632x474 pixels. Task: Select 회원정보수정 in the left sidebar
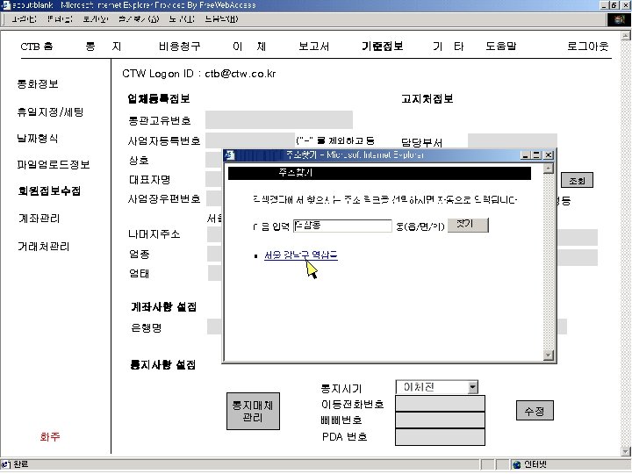(x=49, y=191)
